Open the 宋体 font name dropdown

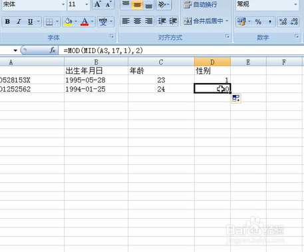click(63, 4)
